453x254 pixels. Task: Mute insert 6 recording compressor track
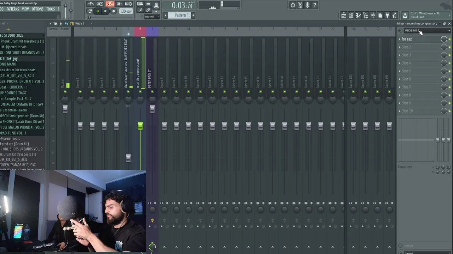[140, 92]
